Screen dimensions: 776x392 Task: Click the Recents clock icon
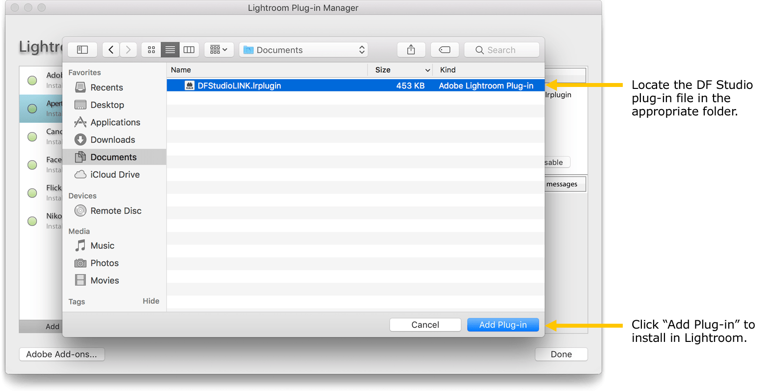coord(81,87)
